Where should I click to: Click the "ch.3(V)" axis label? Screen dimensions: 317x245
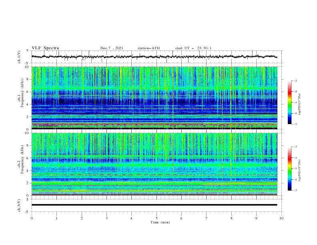tap(19, 205)
